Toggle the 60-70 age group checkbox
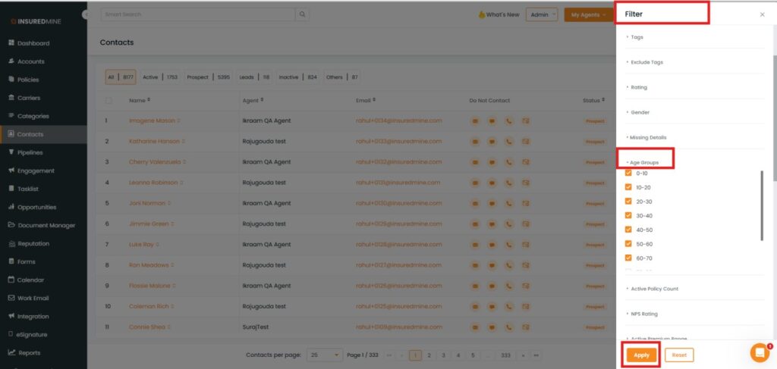This screenshot has height=369, width=777. click(628, 258)
